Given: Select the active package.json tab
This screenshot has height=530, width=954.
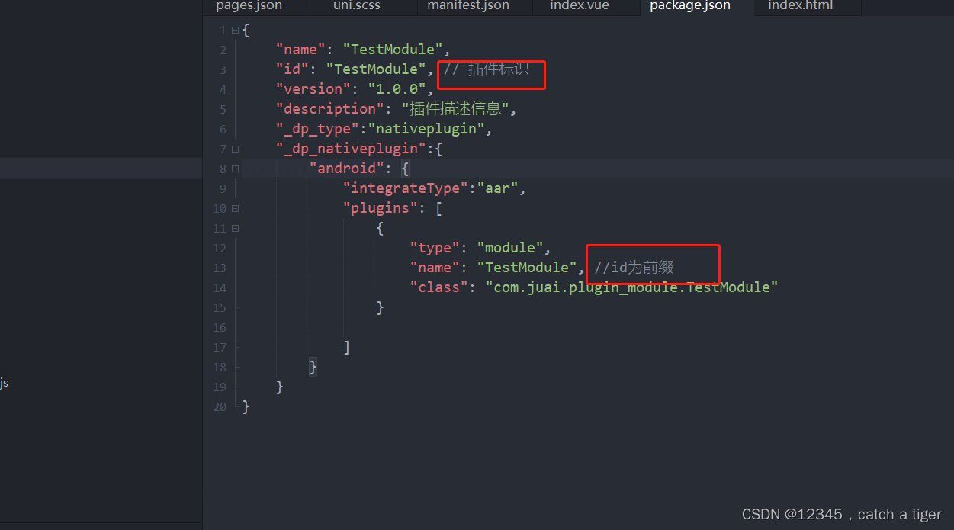Looking at the screenshot, I should click(690, 6).
